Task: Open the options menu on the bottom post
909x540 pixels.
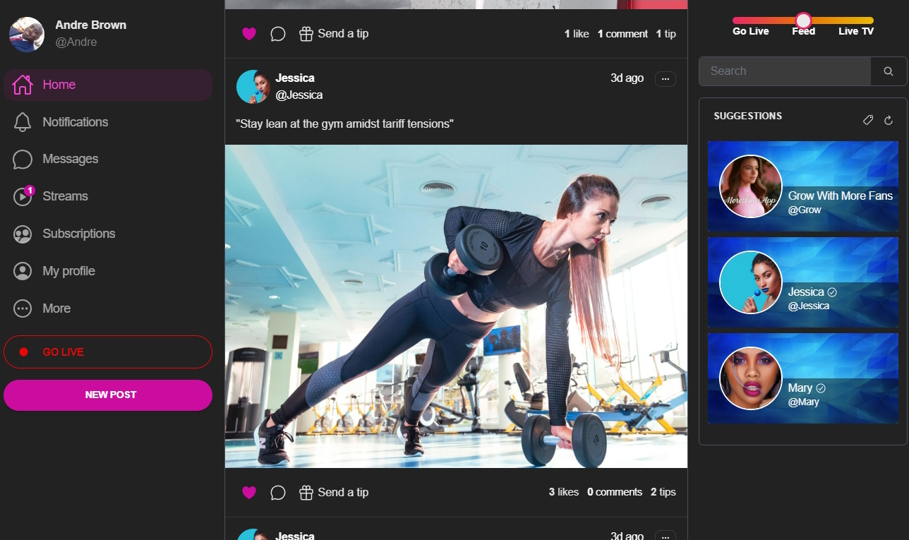Action: [x=666, y=536]
